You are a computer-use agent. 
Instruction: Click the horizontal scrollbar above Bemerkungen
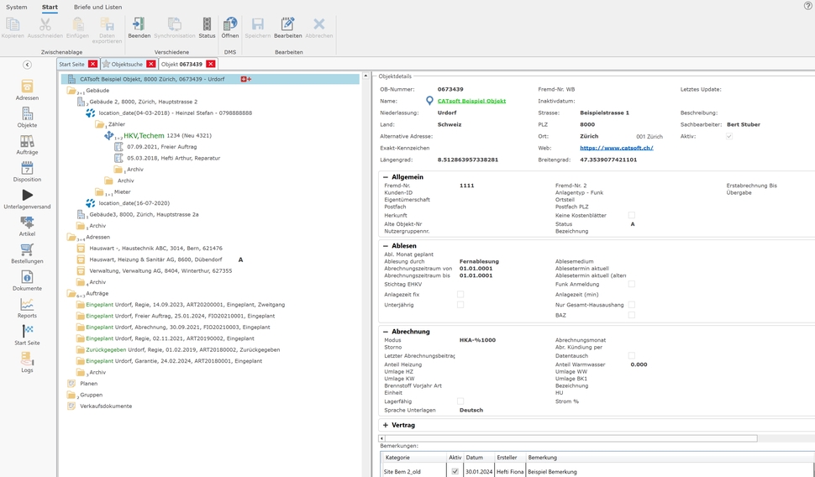(568, 438)
